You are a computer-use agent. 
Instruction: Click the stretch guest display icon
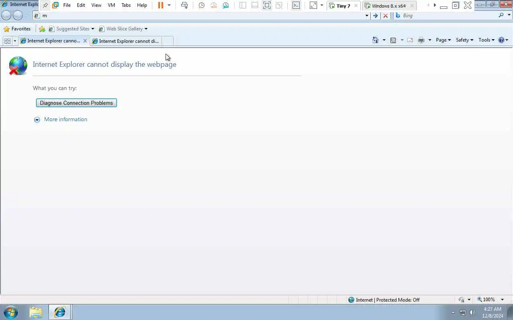313,5
